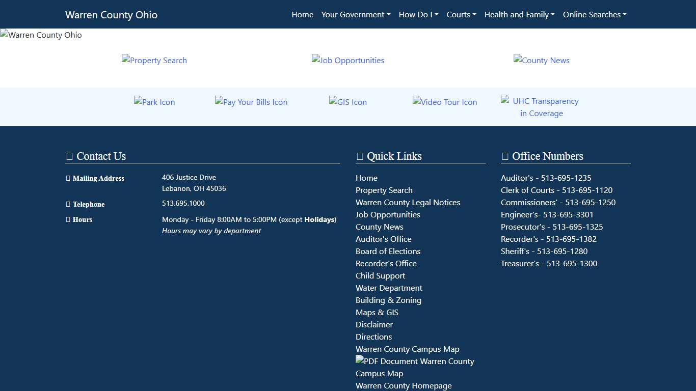This screenshot has height=391, width=696.
Task: Click the Warren County Ohio site title
Action: point(111,15)
